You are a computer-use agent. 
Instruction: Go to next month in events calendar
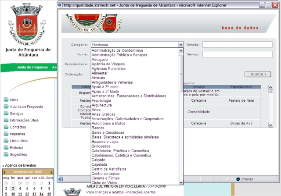coord(51,172)
